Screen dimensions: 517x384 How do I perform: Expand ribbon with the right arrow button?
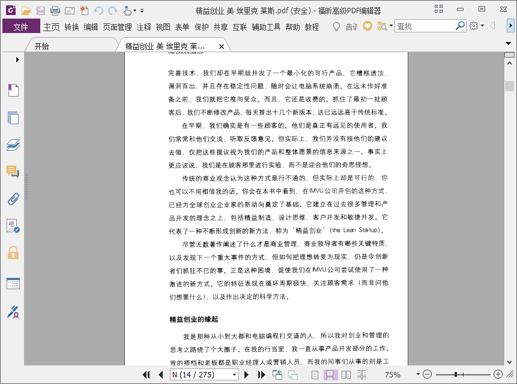pos(511,25)
